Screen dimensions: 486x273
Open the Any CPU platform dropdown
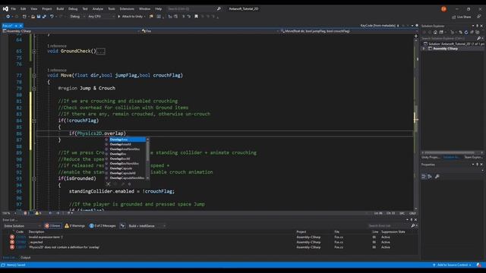101,17
